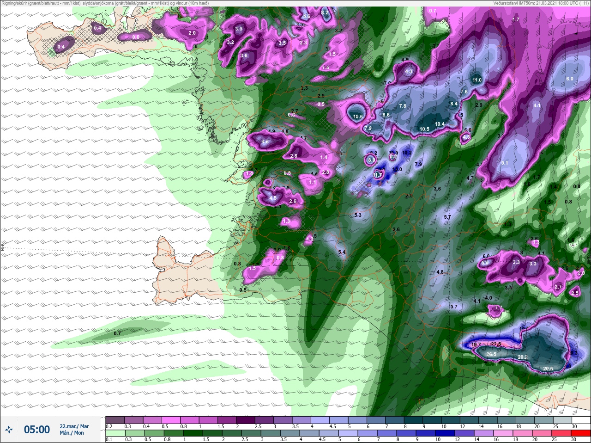The image size is (591, 443).
Task: Click the 10.4 precipitation value on the map
Action: pyautogui.click(x=440, y=124)
